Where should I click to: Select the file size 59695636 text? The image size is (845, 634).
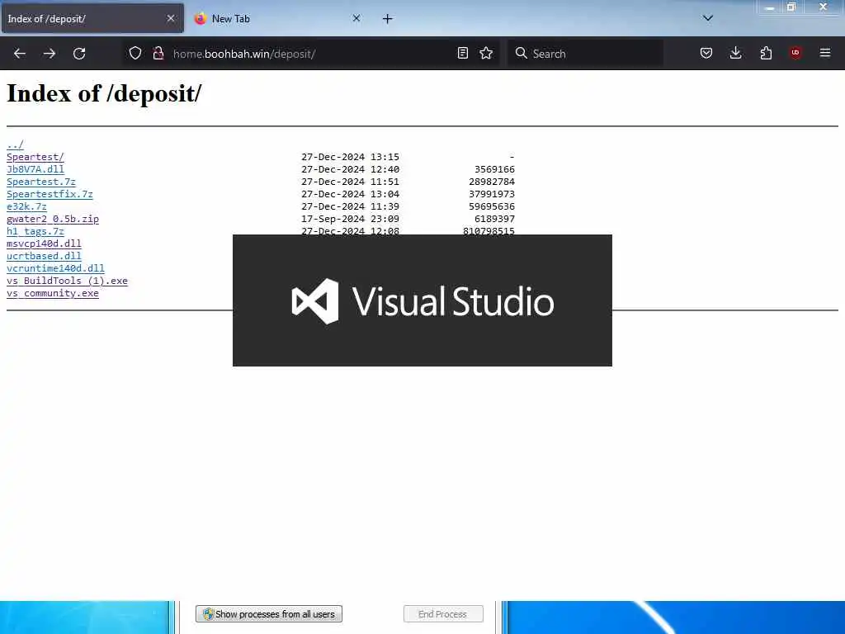pyautogui.click(x=492, y=206)
